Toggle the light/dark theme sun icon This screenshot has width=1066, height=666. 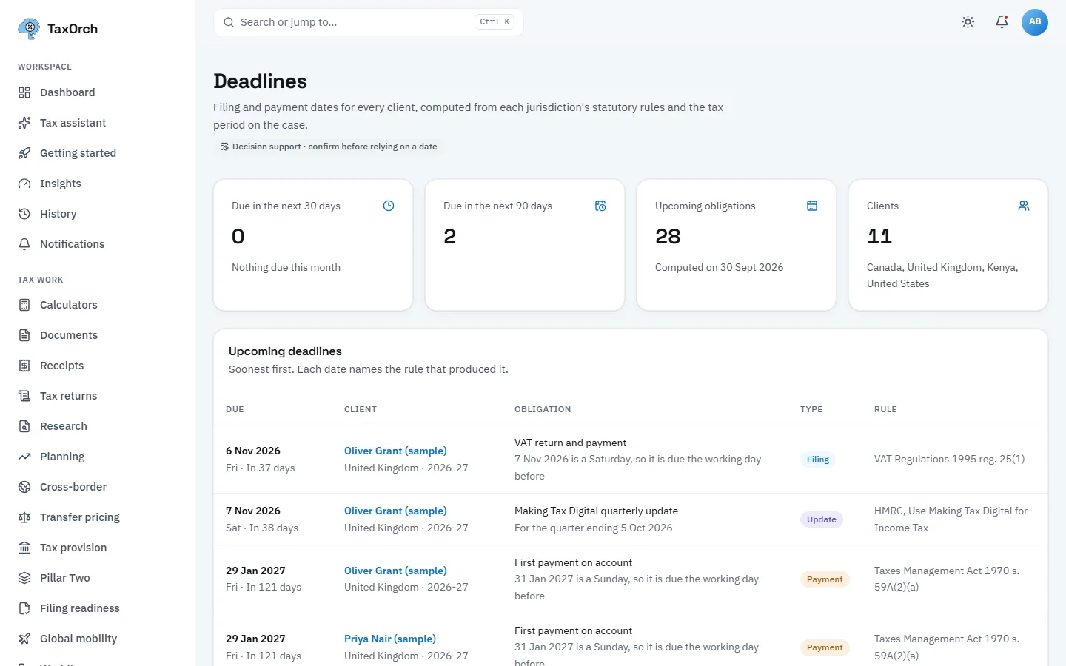(968, 22)
